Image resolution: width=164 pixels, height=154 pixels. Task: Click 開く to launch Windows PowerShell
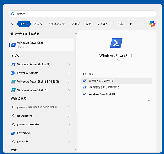pos(91,74)
